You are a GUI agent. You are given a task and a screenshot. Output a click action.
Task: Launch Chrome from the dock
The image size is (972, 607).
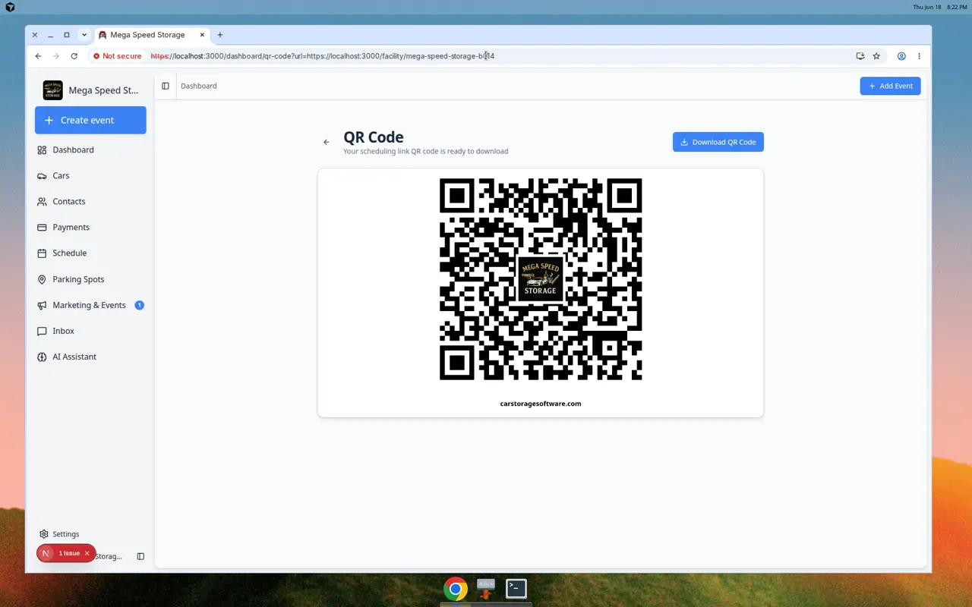click(456, 589)
